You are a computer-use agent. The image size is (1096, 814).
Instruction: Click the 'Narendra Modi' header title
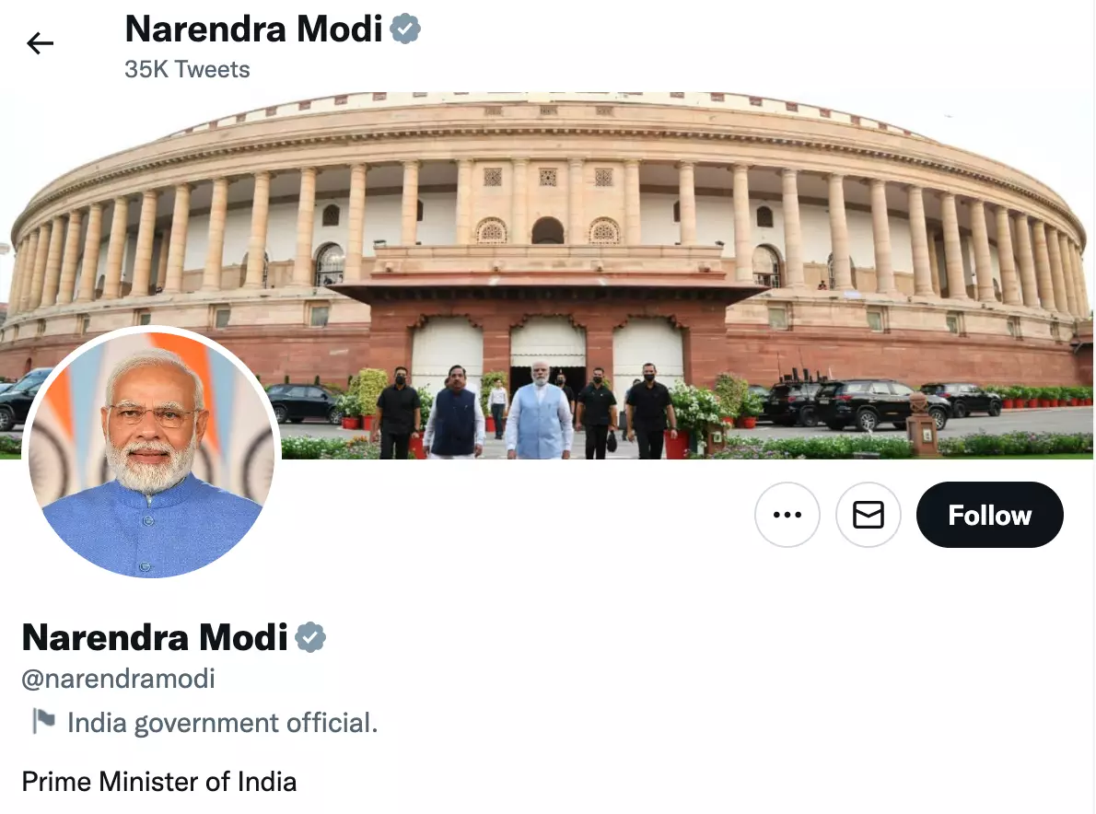pos(253,29)
